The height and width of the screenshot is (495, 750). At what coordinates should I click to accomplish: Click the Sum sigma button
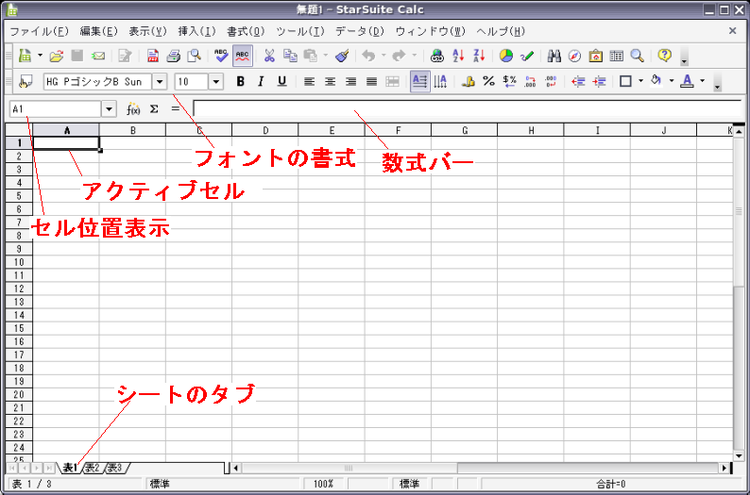coord(154,109)
